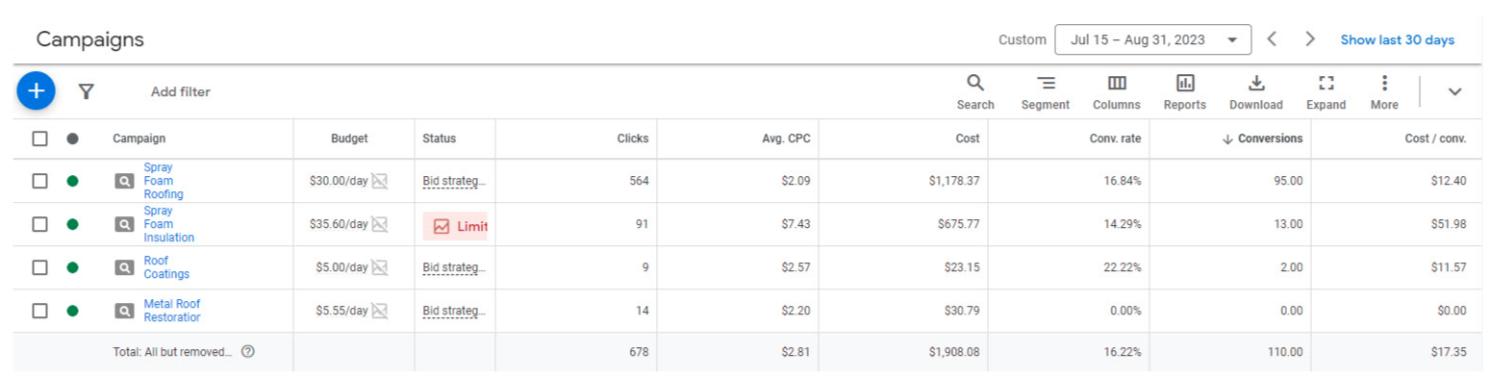This screenshot has width=1490, height=377.
Task: Open the date range dropdown
Action: point(1153,39)
